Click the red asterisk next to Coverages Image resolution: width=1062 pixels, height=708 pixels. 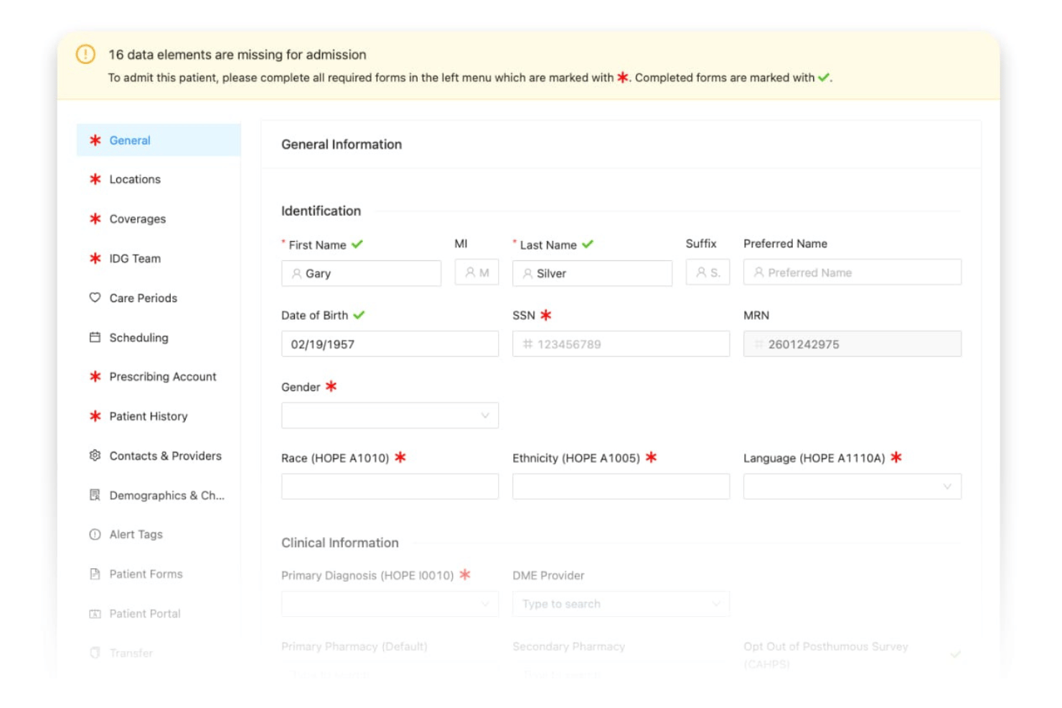pos(95,218)
